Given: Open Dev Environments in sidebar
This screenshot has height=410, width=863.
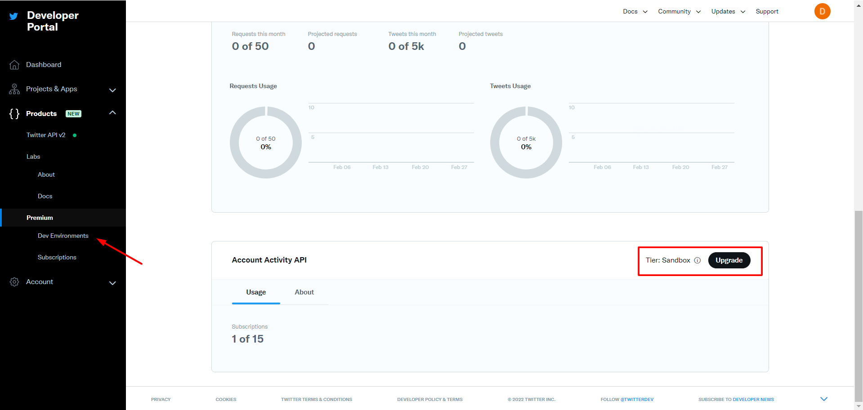Looking at the screenshot, I should coord(63,236).
